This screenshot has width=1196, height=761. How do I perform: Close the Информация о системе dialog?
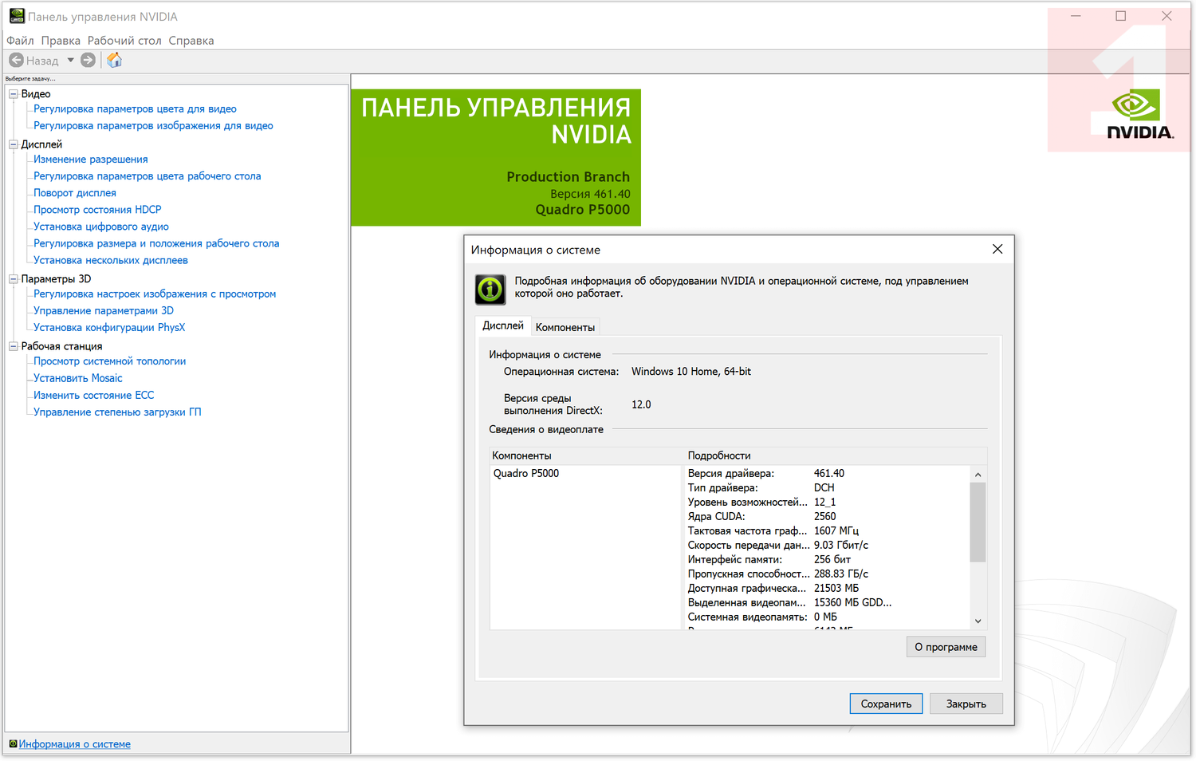[997, 250]
